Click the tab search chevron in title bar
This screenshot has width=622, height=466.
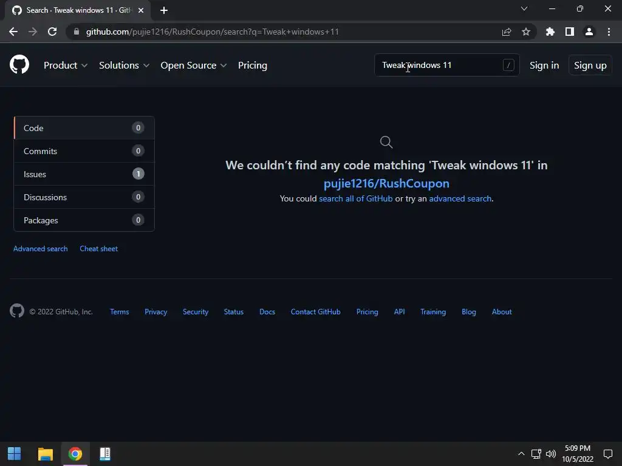(524, 8)
